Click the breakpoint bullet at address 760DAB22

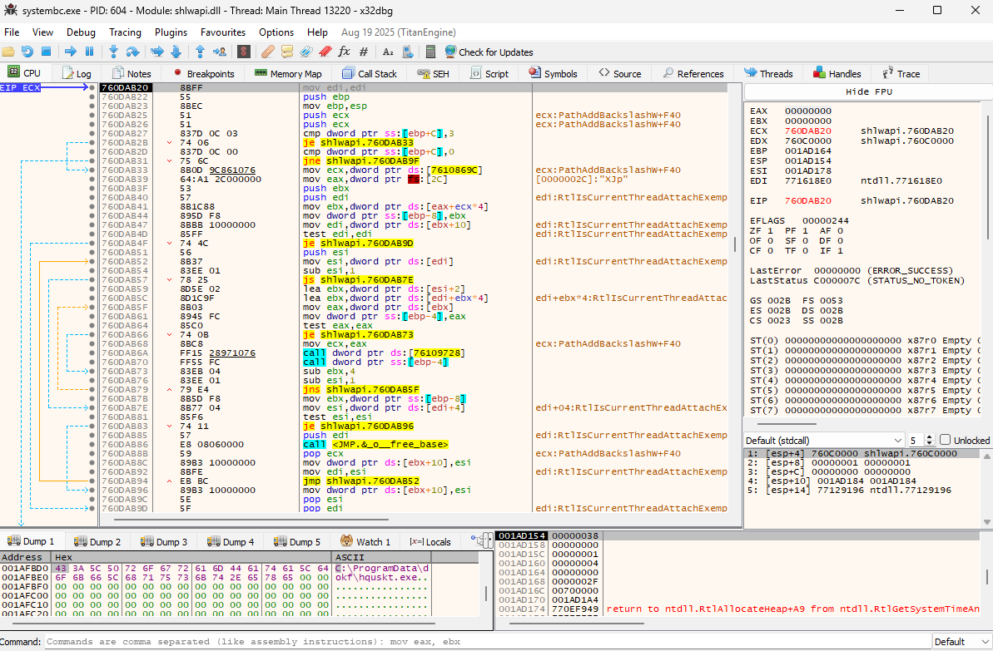point(92,96)
